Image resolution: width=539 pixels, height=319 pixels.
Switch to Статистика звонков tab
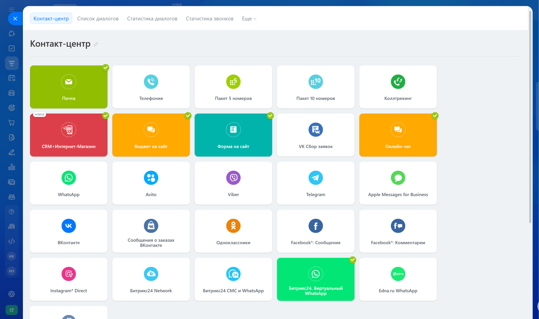point(209,19)
